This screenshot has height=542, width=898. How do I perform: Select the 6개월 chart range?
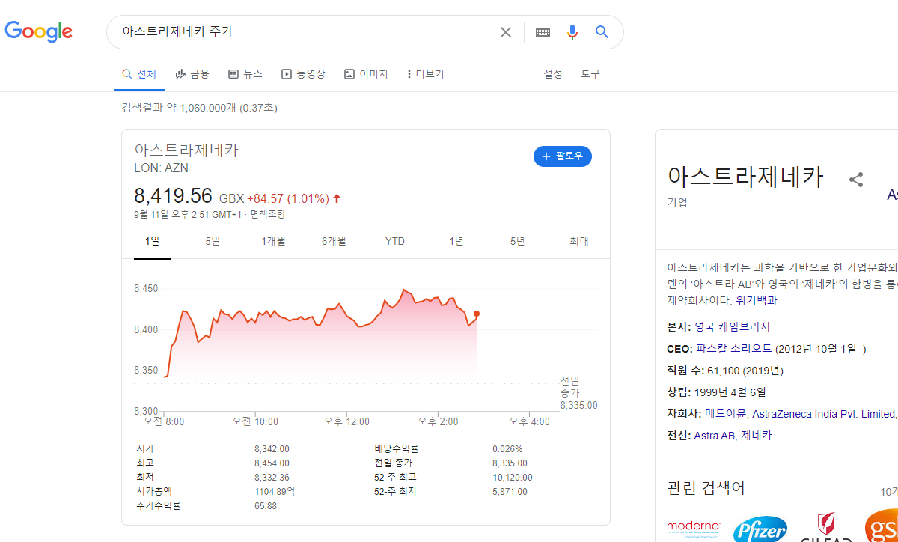click(334, 241)
